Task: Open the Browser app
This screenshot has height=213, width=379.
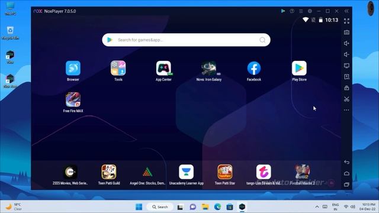Action: (x=73, y=69)
